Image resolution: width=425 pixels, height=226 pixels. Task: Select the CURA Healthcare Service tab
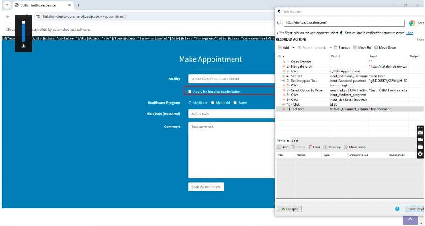(42, 5)
